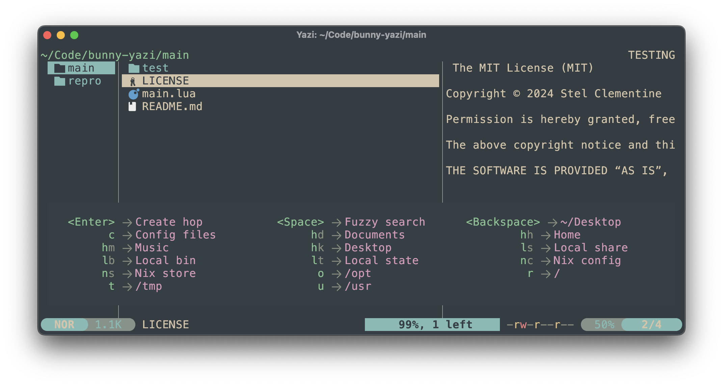
Task: Choose the Fuzzy search menu entry
Action: click(x=385, y=222)
